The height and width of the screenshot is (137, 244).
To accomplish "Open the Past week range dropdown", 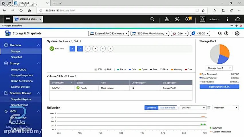I will tap(225, 108).
